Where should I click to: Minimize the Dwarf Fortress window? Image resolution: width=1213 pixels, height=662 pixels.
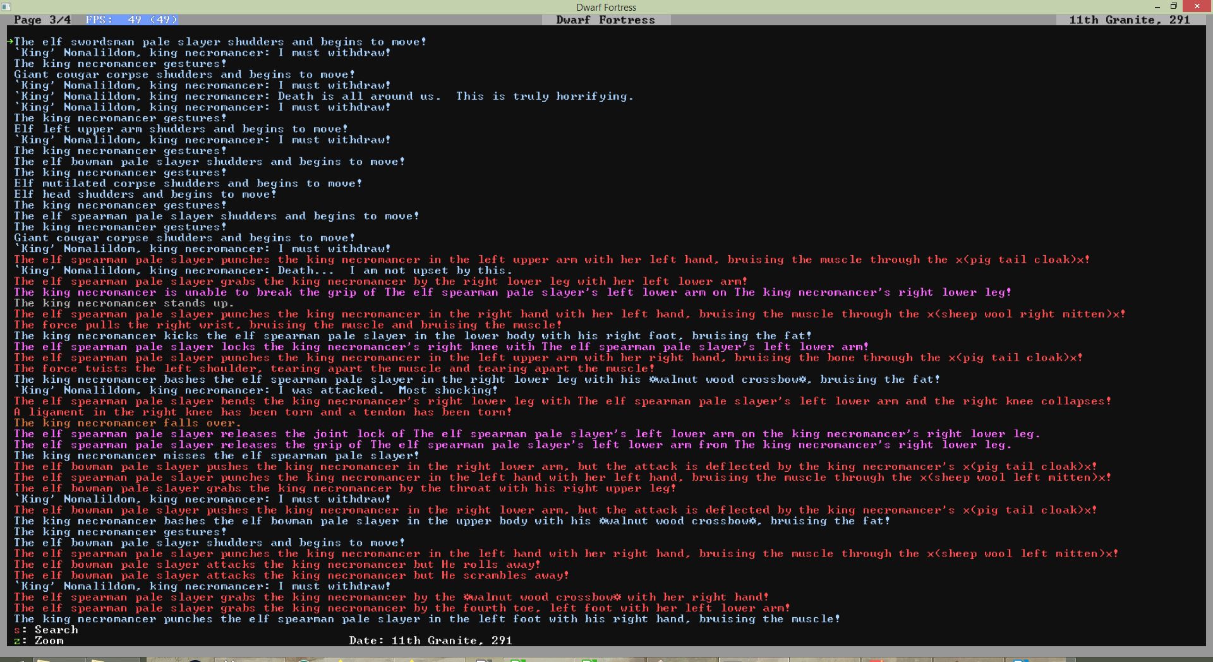point(1158,6)
